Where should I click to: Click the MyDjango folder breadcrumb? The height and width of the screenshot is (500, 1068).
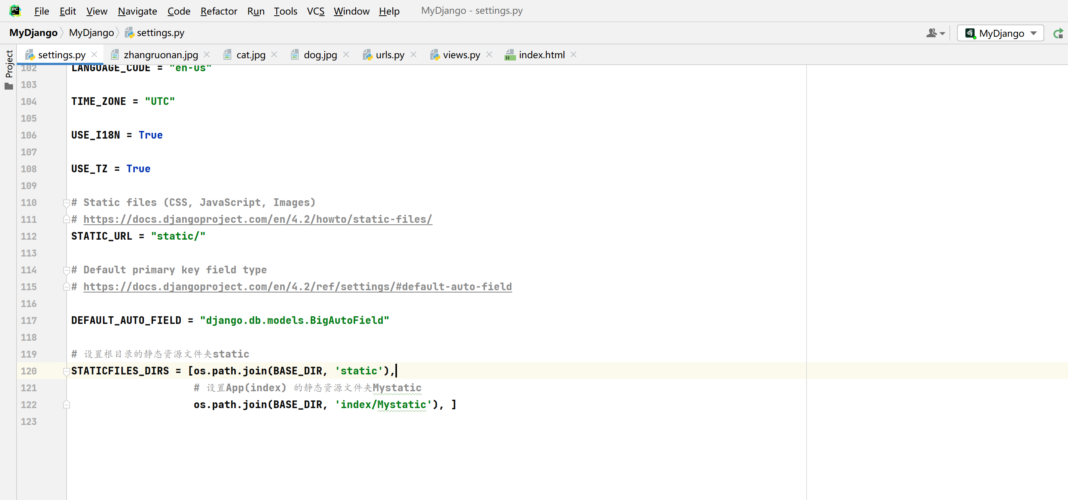coord(91,33)
